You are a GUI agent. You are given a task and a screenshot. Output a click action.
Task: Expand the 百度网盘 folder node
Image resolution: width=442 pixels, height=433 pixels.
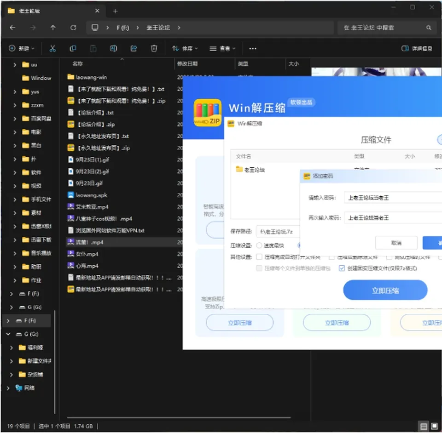(15, 119)
